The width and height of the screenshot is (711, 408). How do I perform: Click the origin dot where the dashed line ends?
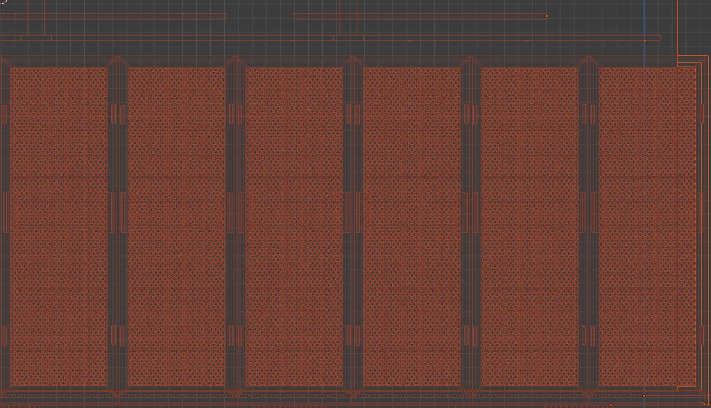[x=644, y=396]
